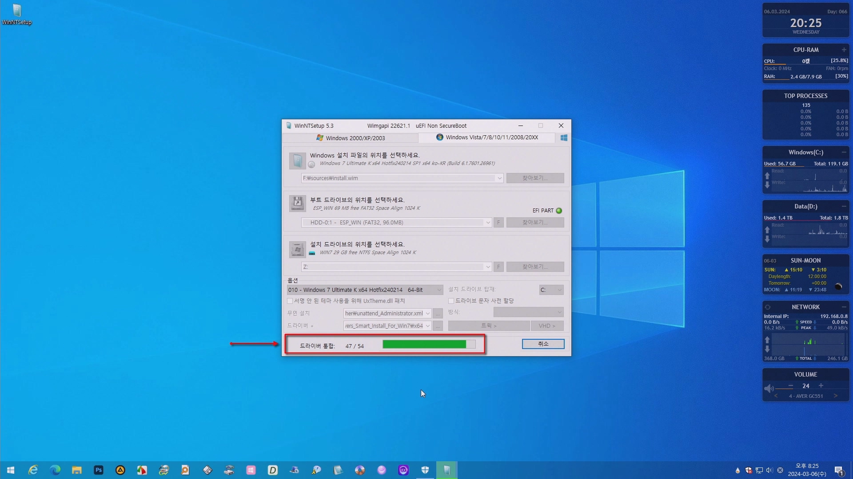This screenshot has height=479, width=853.
Task: Launch Internet Explorer from the taskbar
Action: coord(33,470)
